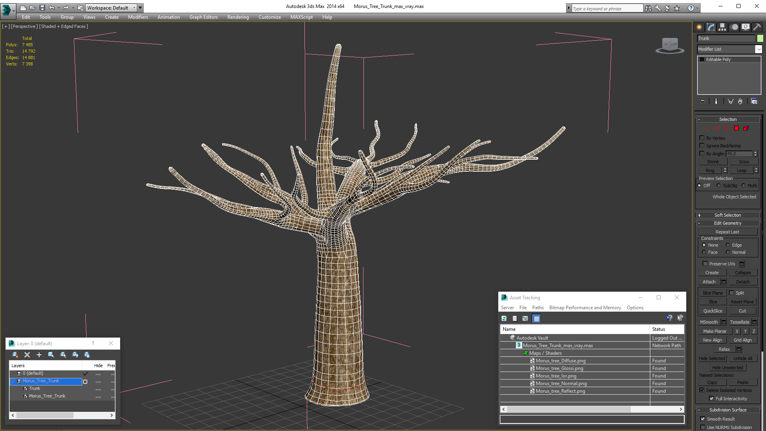Screen dimensions: 766x431
Task: Open the Modifier List dropdown
Action: 758,49
